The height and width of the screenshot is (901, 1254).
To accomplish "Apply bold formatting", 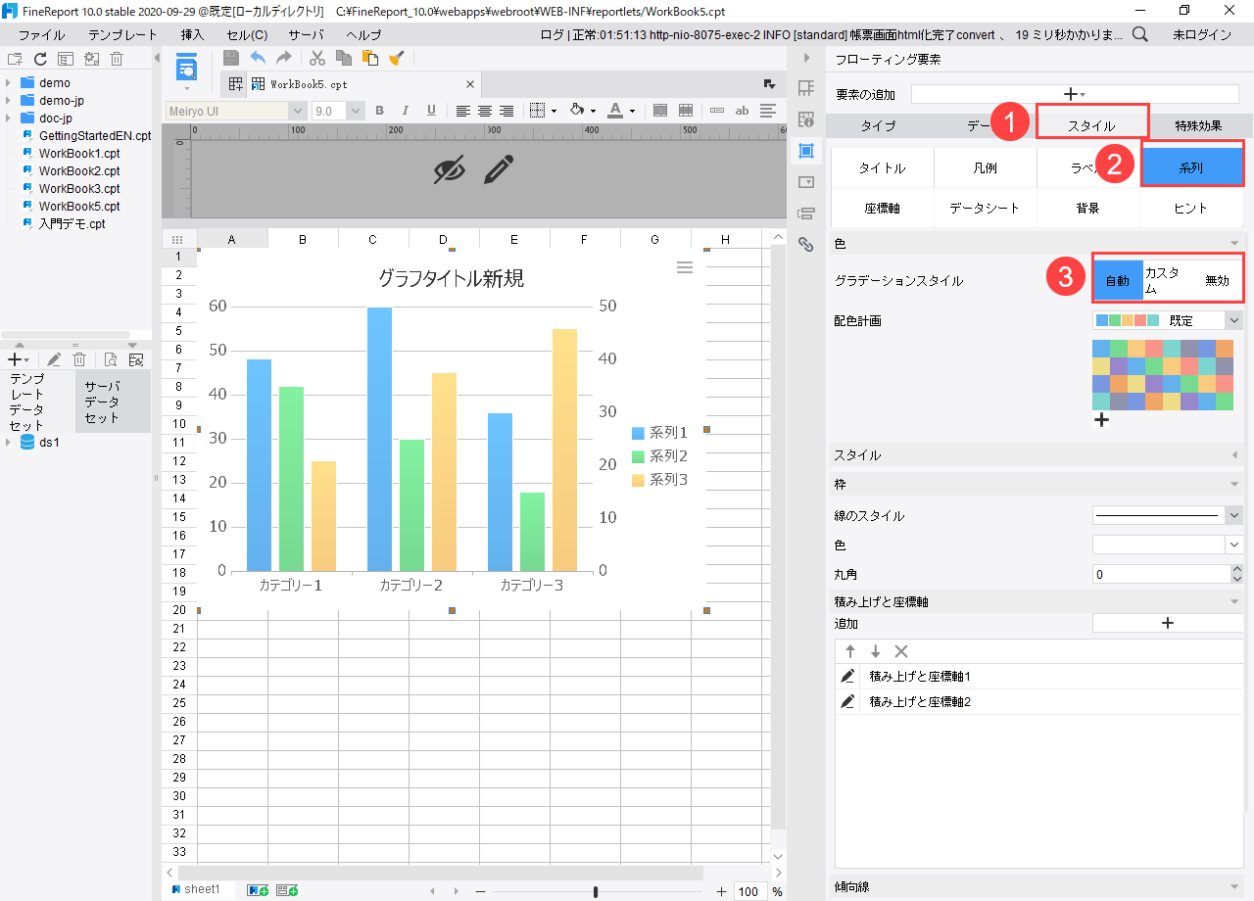I will [379, 111].
